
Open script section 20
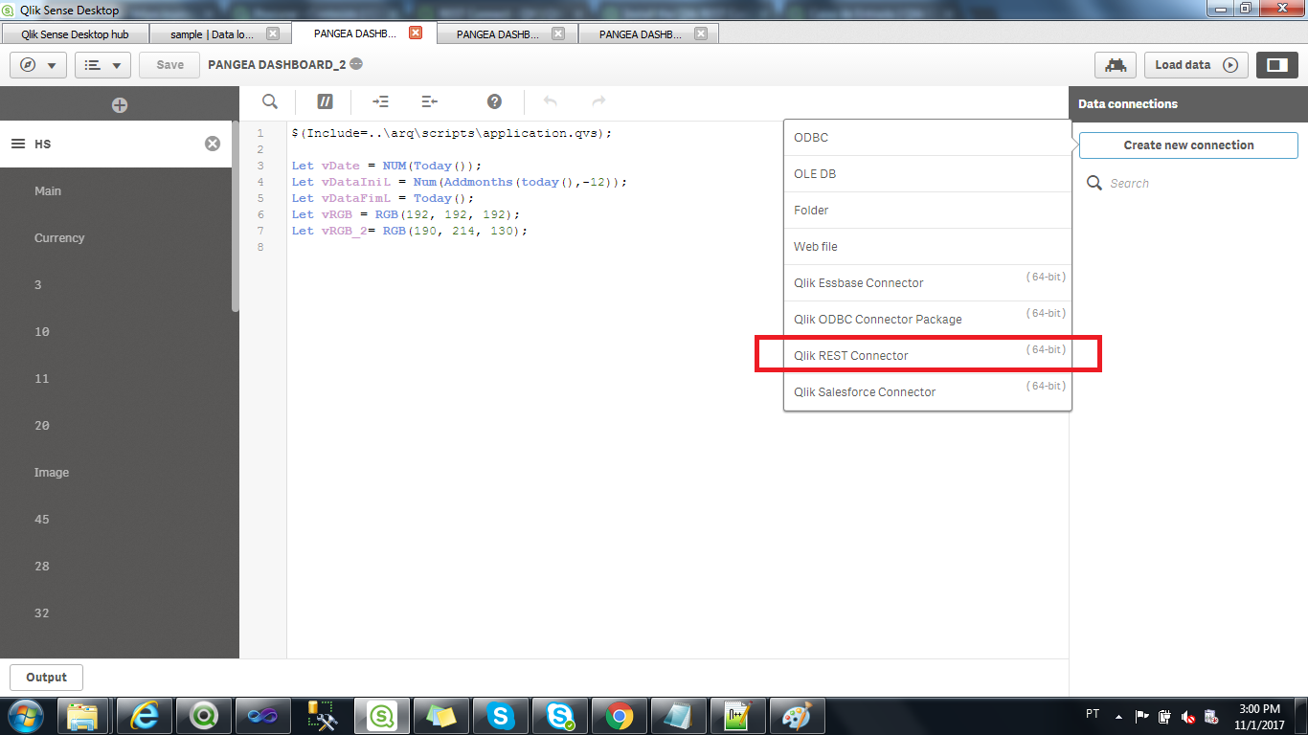[115, 426]
